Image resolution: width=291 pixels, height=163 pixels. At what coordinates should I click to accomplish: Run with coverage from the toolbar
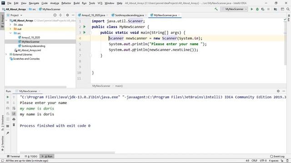pyautogui.click(x=263, y=9)
